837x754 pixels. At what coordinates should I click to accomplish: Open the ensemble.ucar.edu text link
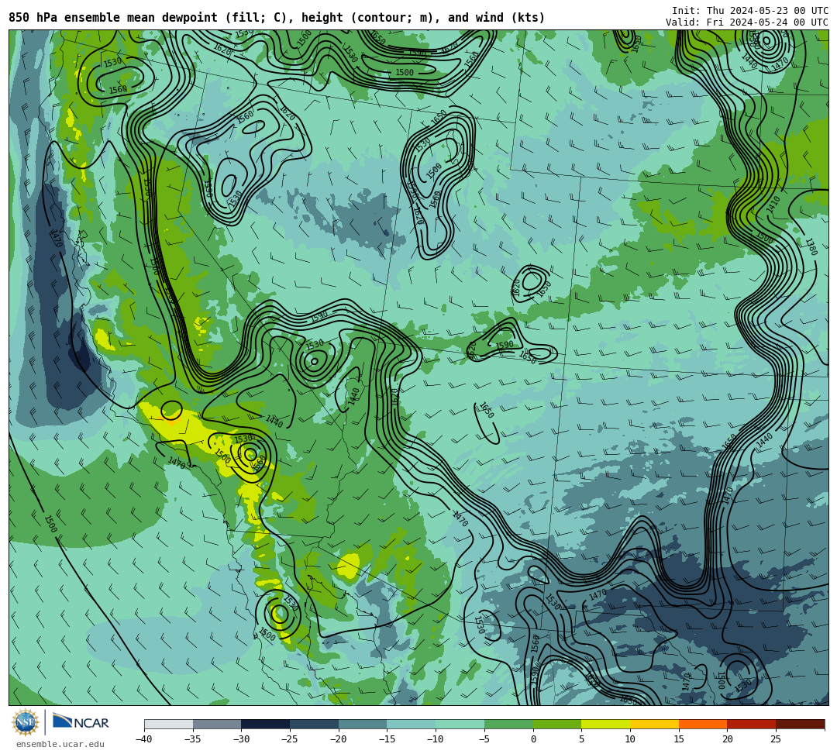pyautogui.click(x=60, y=744)
